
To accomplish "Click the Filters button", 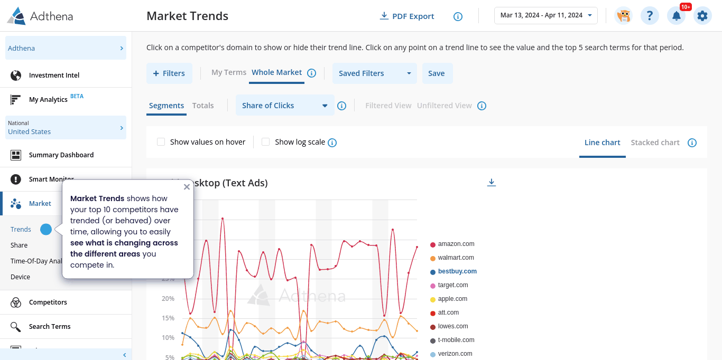I will click(169, 73).
